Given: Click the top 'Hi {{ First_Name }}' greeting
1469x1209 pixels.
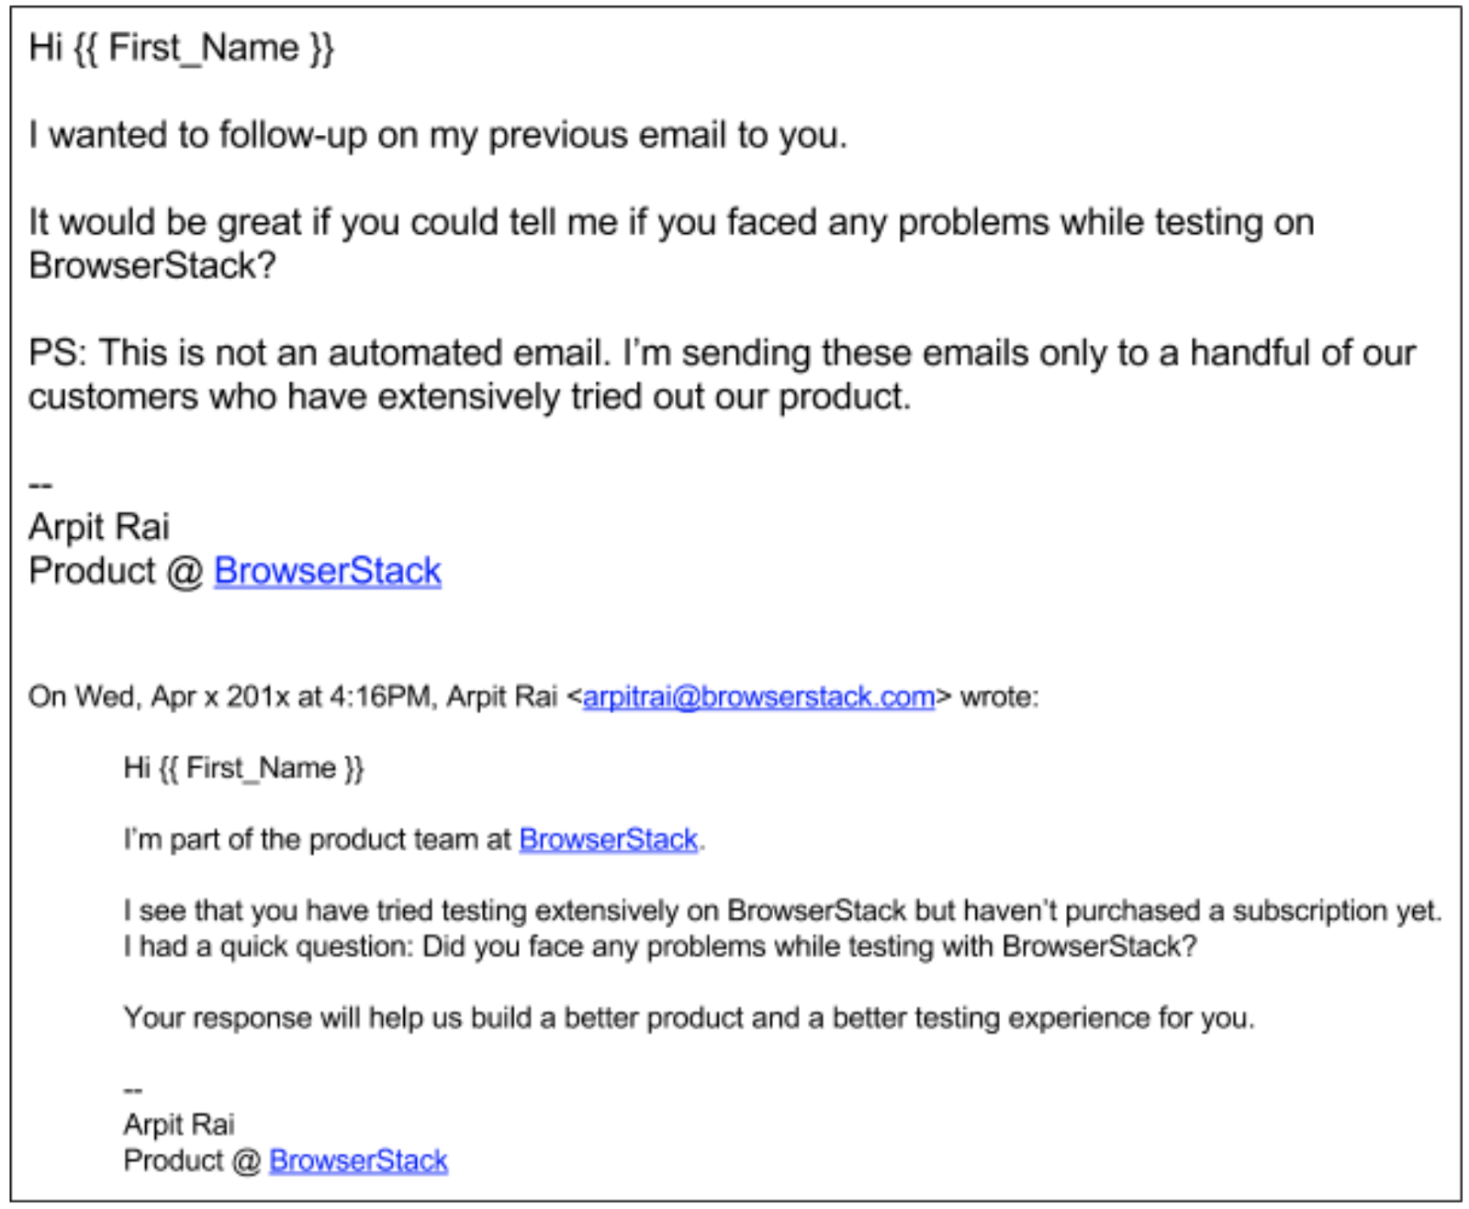Looking at the screenshot, I should point(182,48).
